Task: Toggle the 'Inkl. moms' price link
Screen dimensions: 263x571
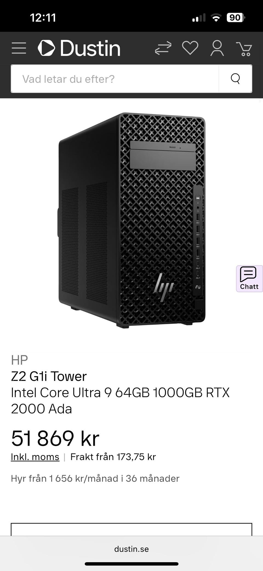Action: tap(35, 457)
